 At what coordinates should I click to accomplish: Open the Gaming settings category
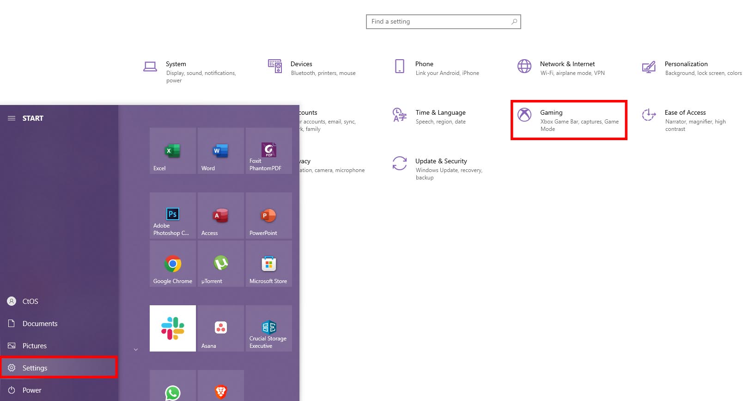(x=568, y=120)
